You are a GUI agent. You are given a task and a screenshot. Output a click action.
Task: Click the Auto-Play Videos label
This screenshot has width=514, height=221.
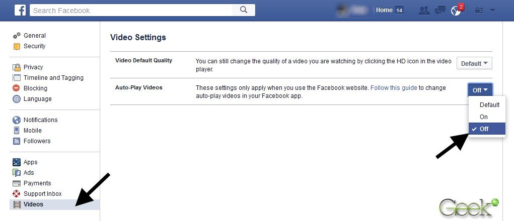pyautogui.click(x=138, y=87)
